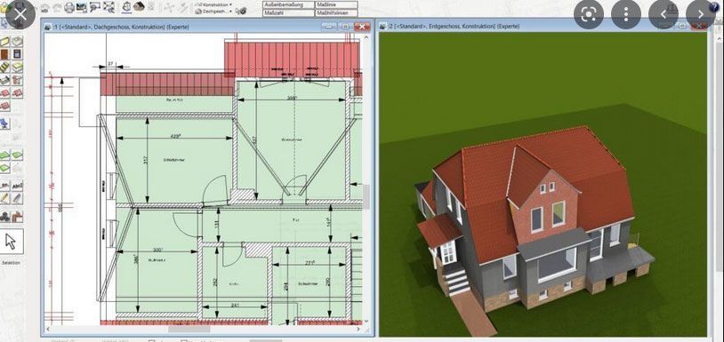The width and height of the screenshot is (724, 342).
Task: Click the Maßlinie button
Action: click(336, 4)
